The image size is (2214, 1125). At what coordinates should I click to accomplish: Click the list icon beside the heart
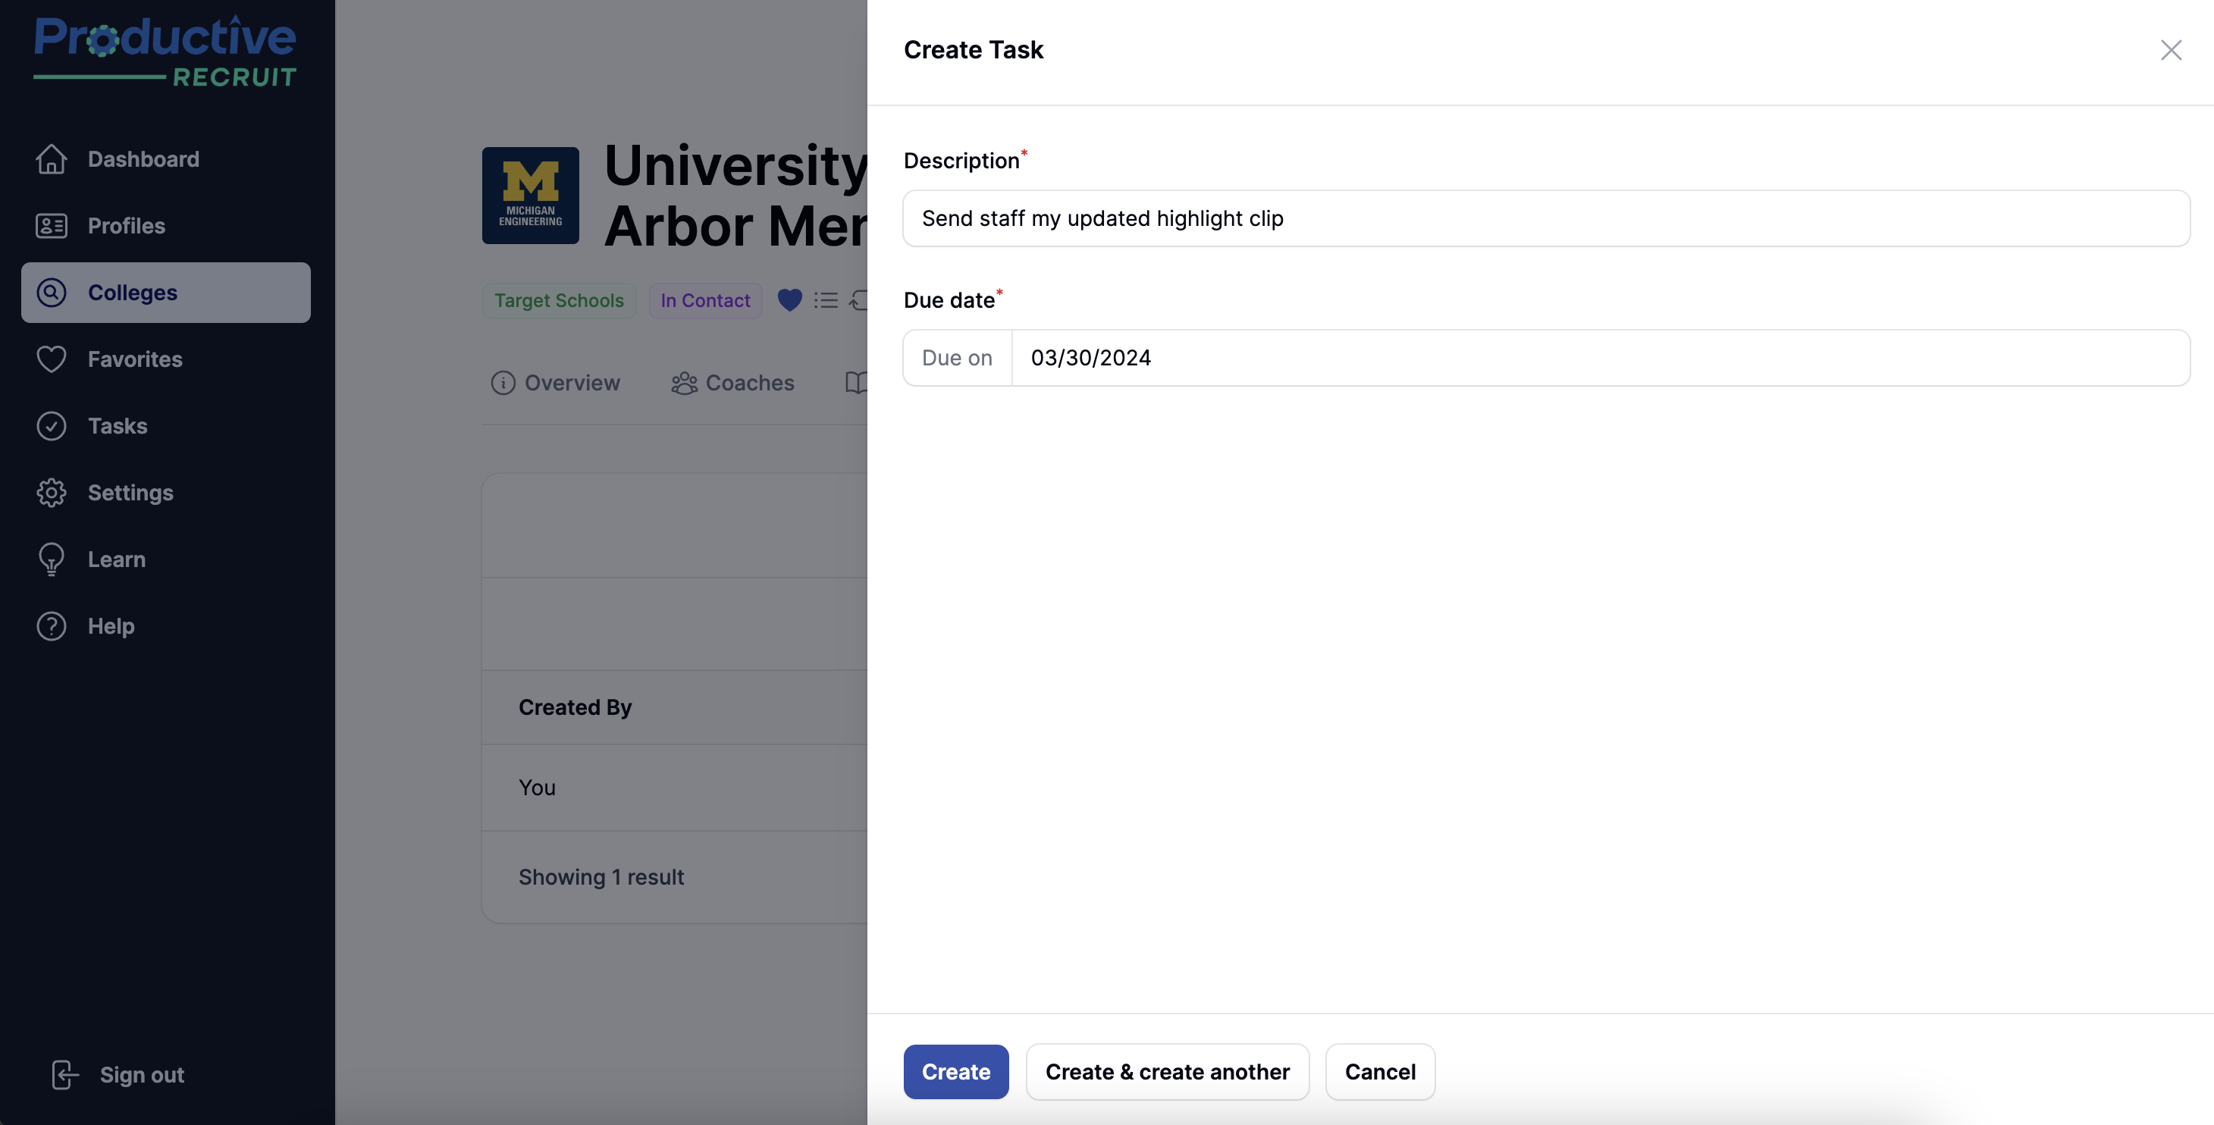pos(826,300)
